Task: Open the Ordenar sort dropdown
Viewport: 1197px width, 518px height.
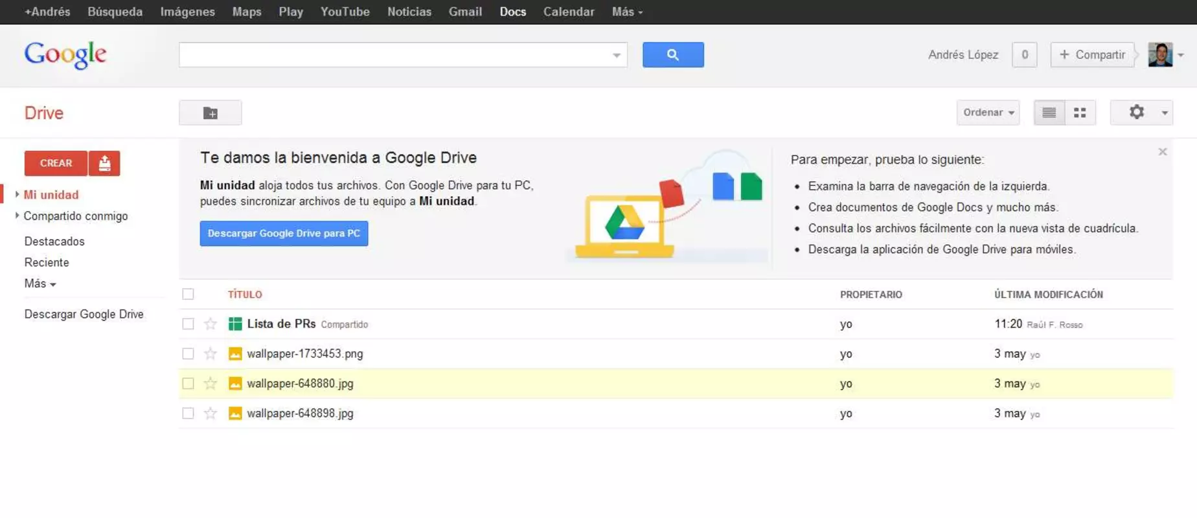Action: [988, 113]
